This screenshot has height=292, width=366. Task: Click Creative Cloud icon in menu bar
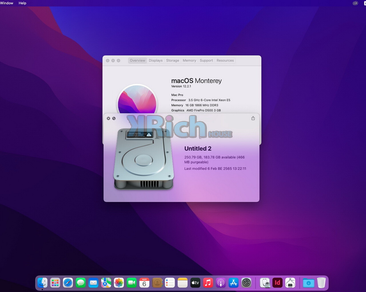point(355,3)
